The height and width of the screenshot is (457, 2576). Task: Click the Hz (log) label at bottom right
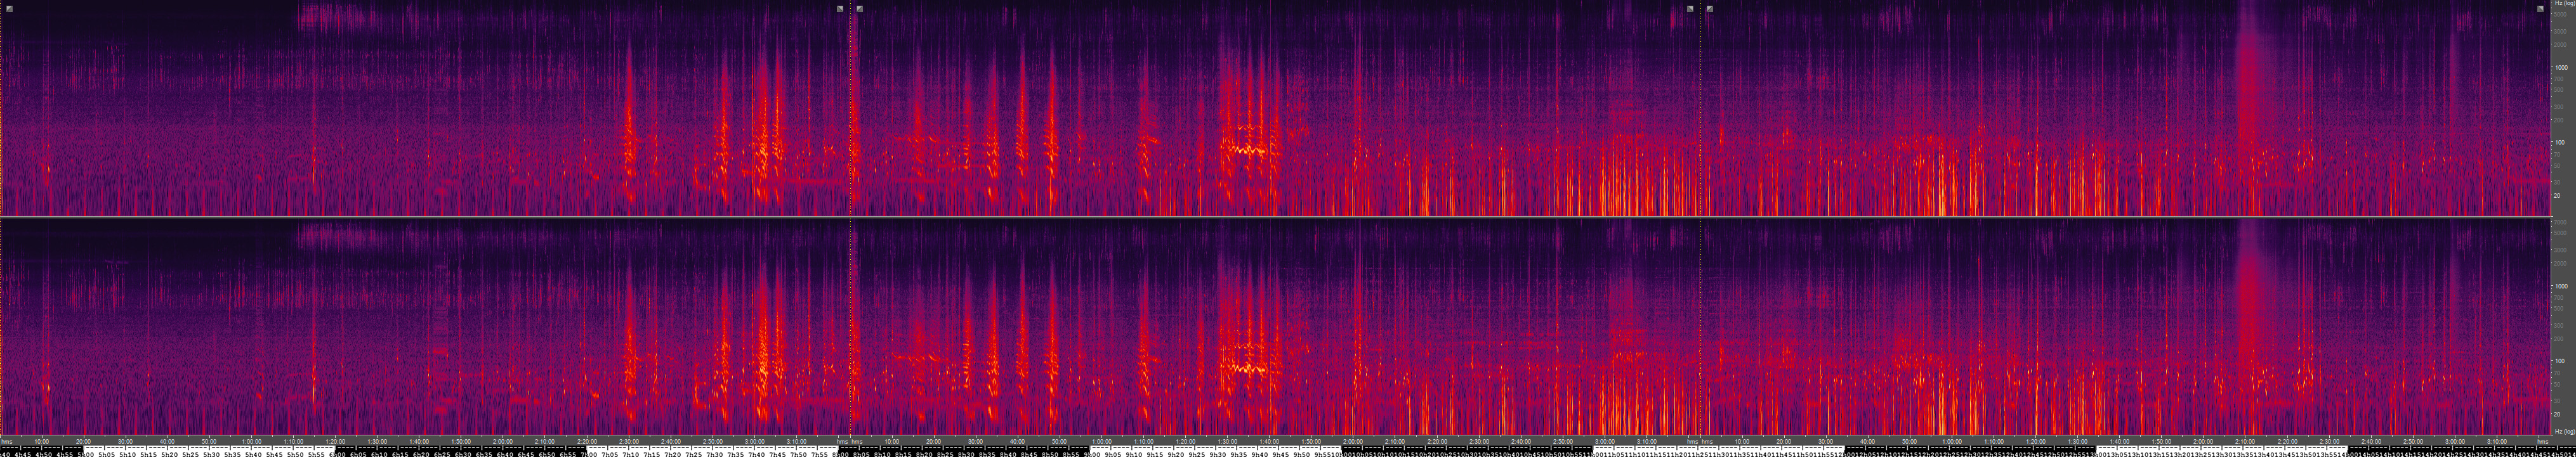pyautogui.click(x=2562, y=432)
